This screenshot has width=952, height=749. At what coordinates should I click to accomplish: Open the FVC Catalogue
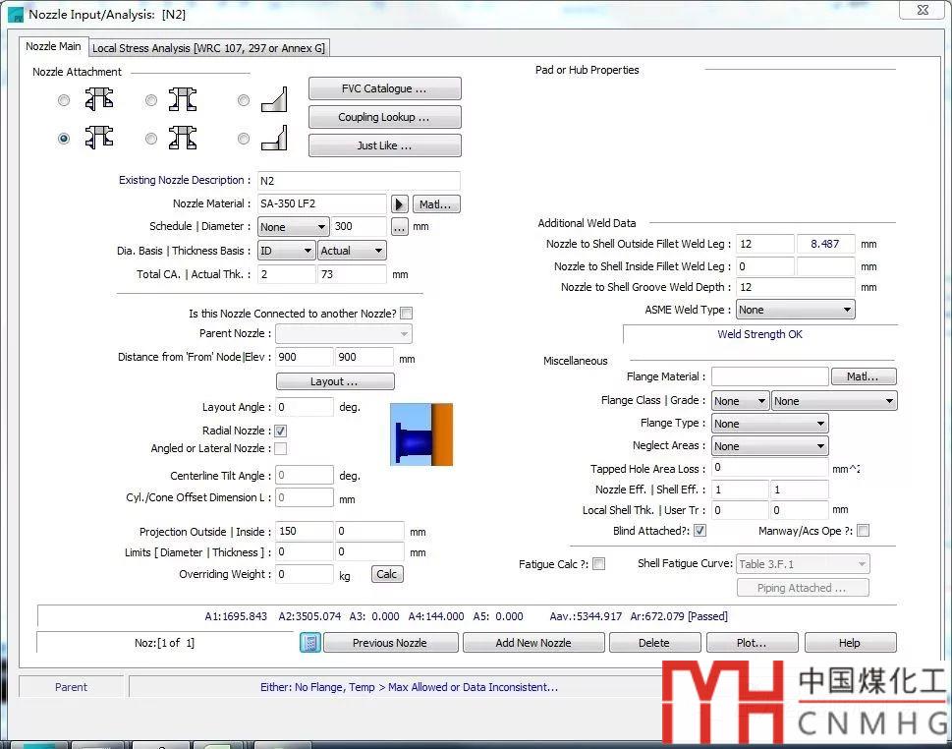pyautogui.click(x=384, y=88)
